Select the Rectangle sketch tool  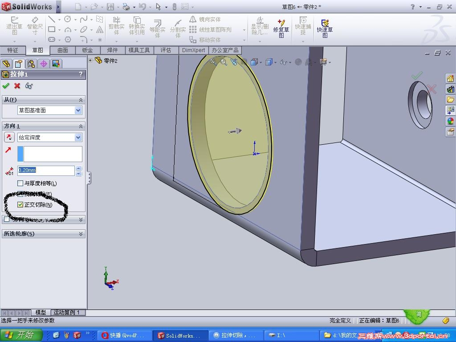pyautogui.click(x=52, y=29)
